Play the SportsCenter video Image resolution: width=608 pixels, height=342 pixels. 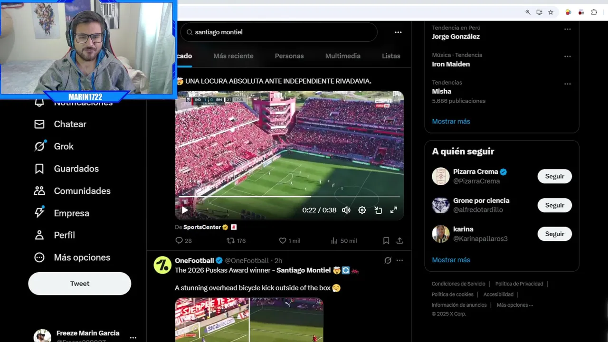[x=185, y=210]
